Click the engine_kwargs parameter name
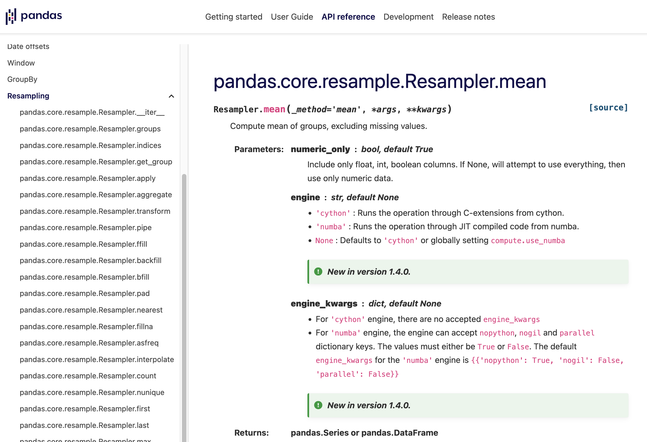This screenshot has width=647, height=442. (x=324, y=303)
